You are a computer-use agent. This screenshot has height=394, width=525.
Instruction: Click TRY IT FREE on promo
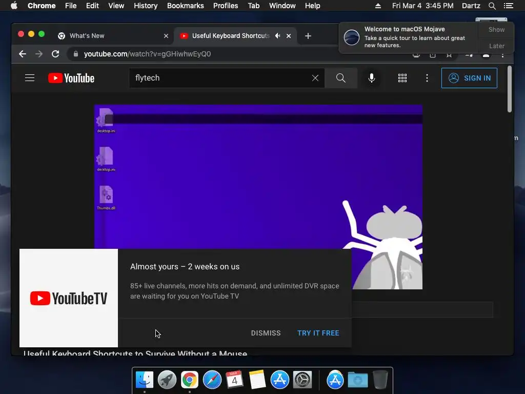coord(318,333)
